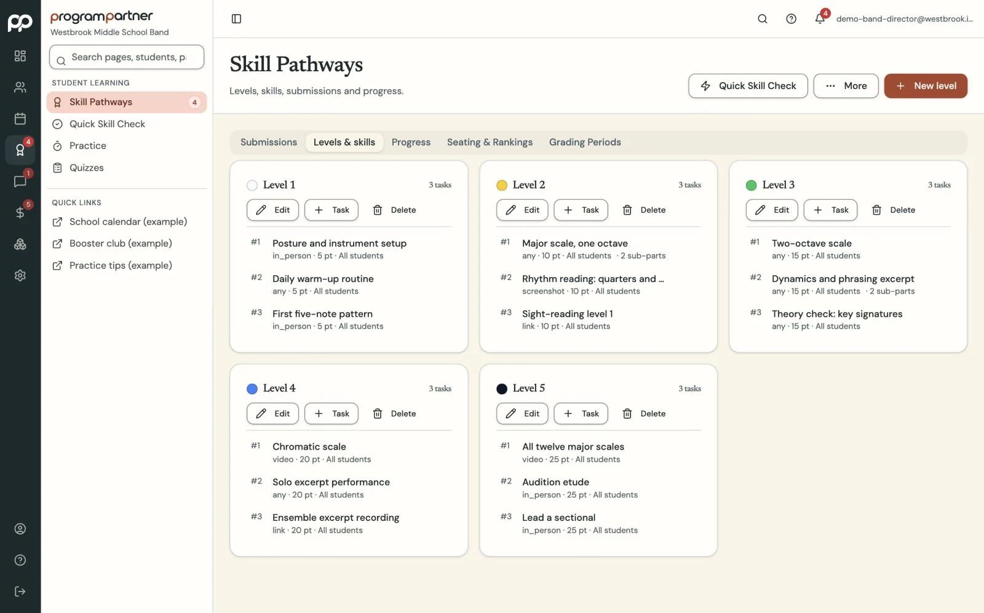Open the dollar finances icon in left rail

click(x=20, y=213)
